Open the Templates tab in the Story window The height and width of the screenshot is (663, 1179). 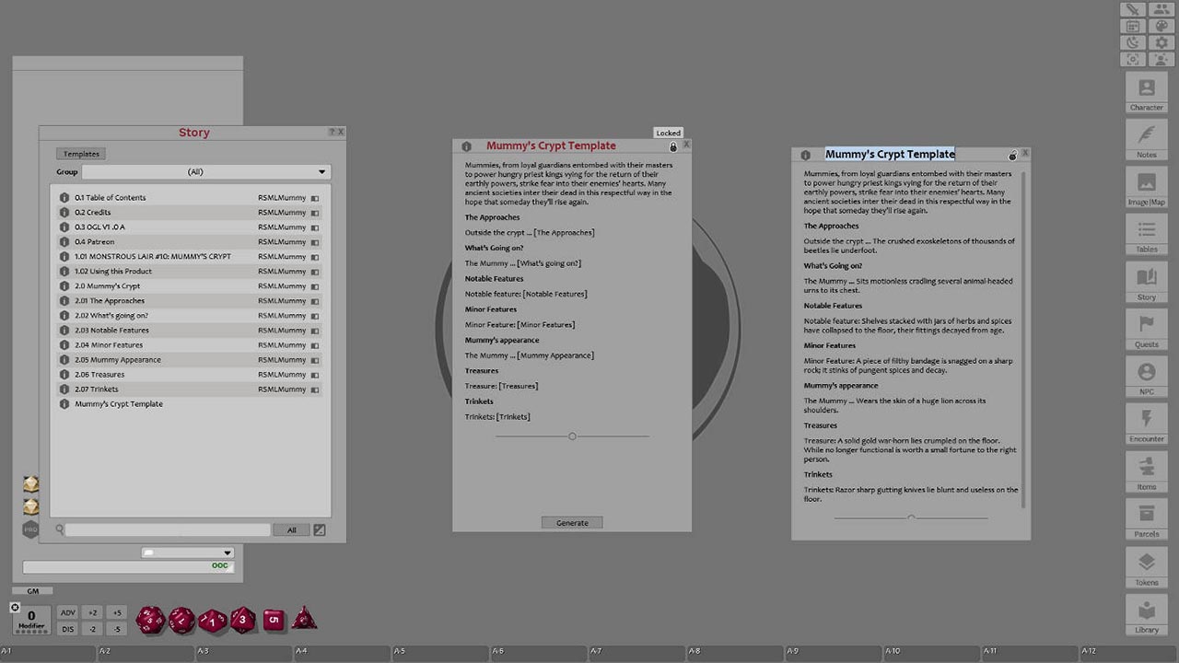(80, 154)
